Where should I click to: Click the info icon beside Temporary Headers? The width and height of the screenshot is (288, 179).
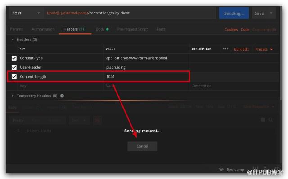pyautogui.click(x=62, y=96)
